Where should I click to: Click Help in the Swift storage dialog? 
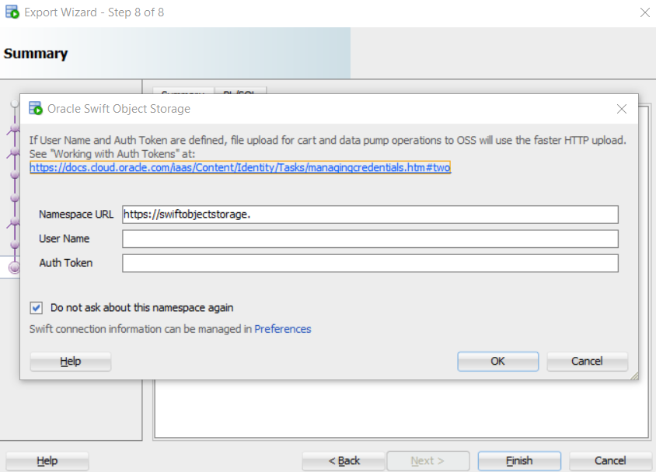(x=71, y=362)
